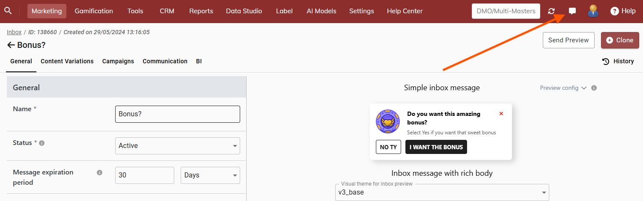Click the Name input field

tap(178, 114)
